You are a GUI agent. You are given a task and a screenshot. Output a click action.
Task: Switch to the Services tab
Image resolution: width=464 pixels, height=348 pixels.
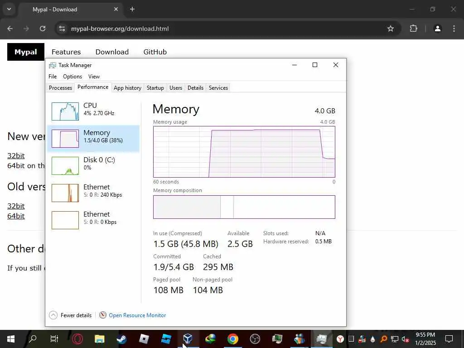pyautogui.click(x=218, y=88)
